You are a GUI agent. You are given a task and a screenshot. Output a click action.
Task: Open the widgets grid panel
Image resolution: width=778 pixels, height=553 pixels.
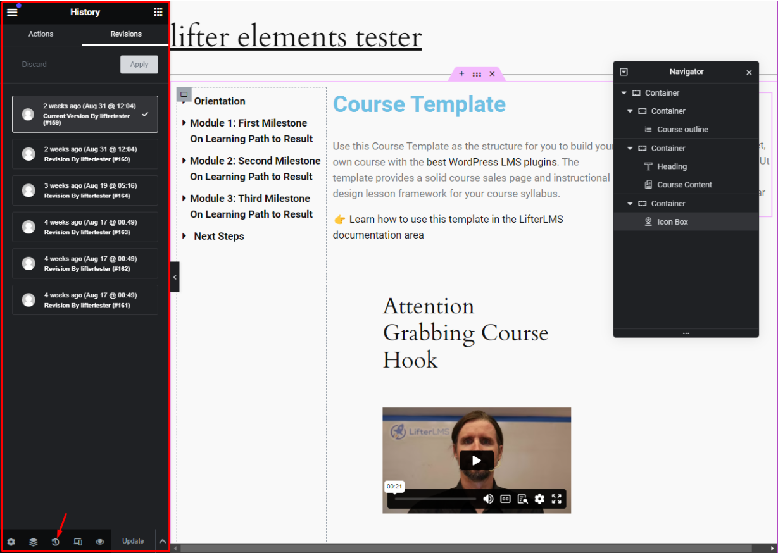158,12
